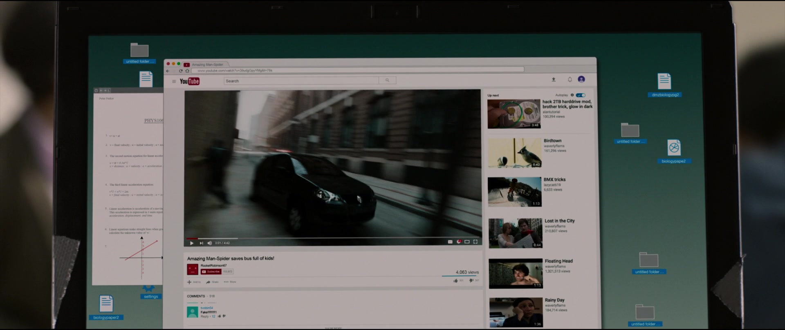The width and height of the screenshot is (785, 330).
Task: Focus the YouTube Search field
Action: click(301, 81)
